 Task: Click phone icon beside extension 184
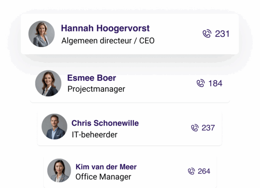click(201, 83)
